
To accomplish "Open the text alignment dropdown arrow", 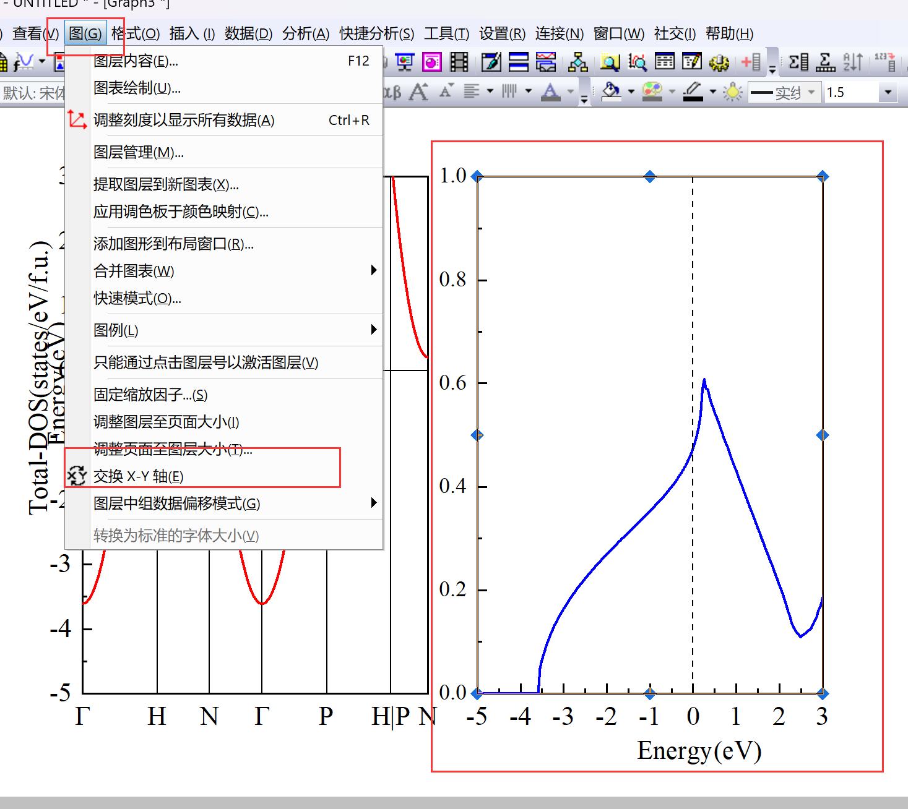I will (490, 92).
